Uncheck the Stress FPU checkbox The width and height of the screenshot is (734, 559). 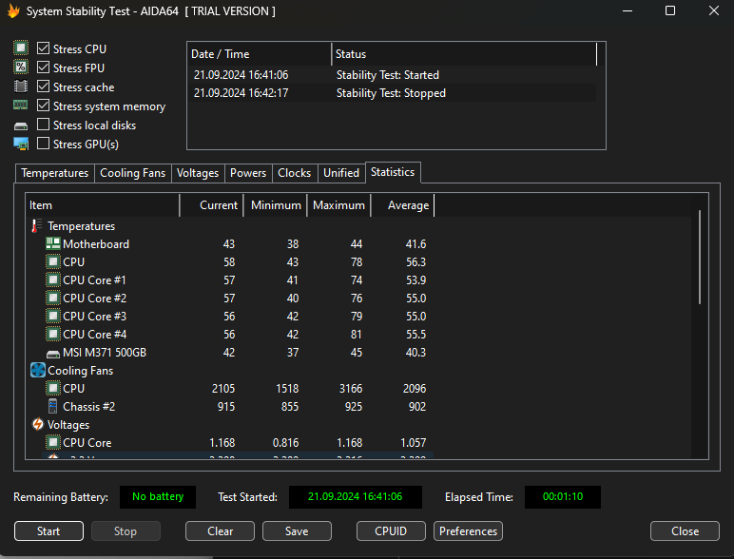43,67
